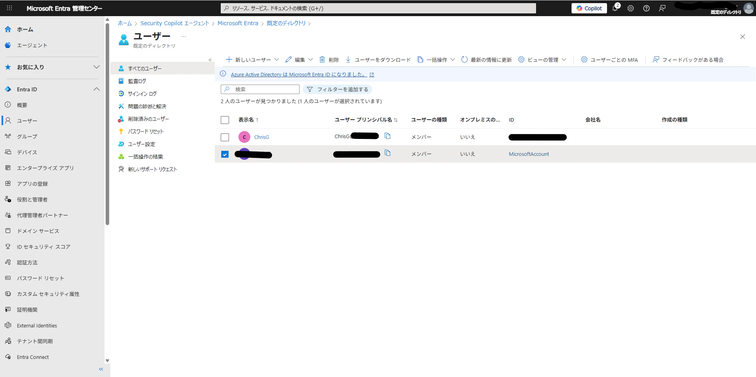Screen dimensions: 756x377
Task: Open the Azure Active Directory rename notice link
Action: (302, 74)
